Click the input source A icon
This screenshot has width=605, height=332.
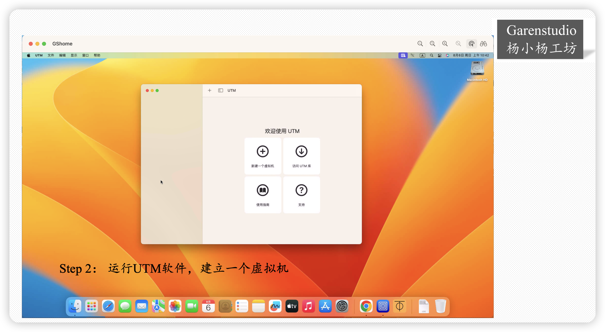point(422,55)
